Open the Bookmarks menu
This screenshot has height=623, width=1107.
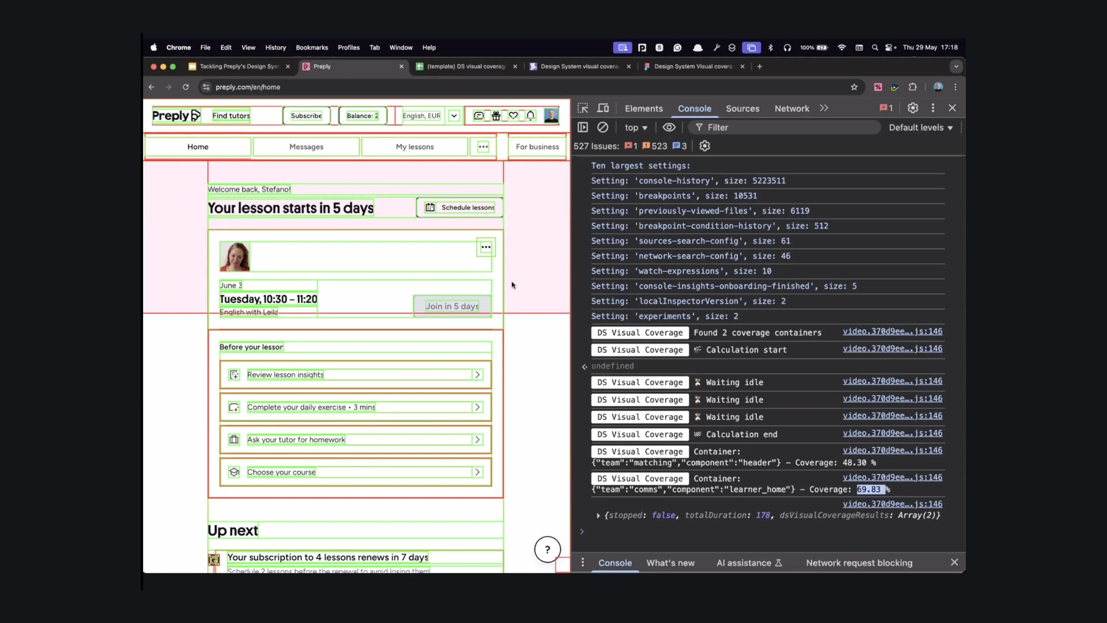(312, 47)
